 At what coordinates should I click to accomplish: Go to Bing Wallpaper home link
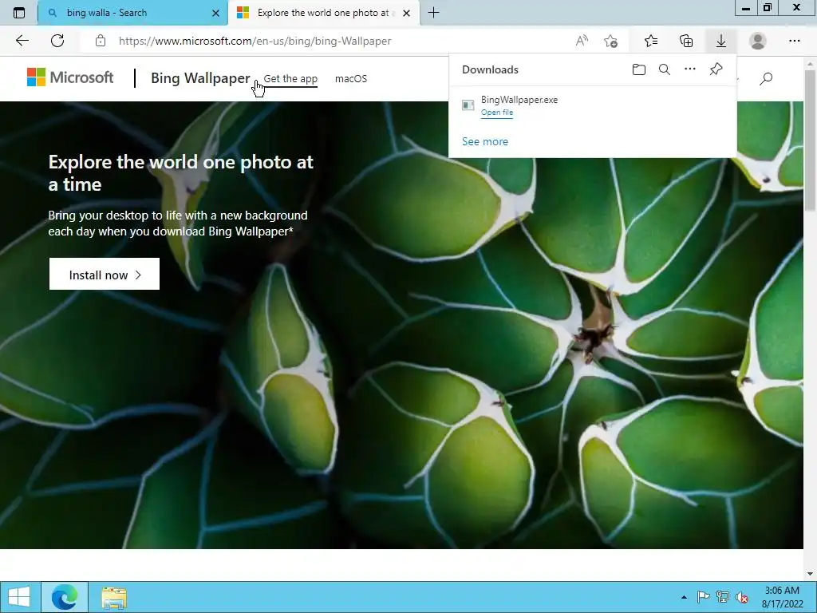[200, 78]
